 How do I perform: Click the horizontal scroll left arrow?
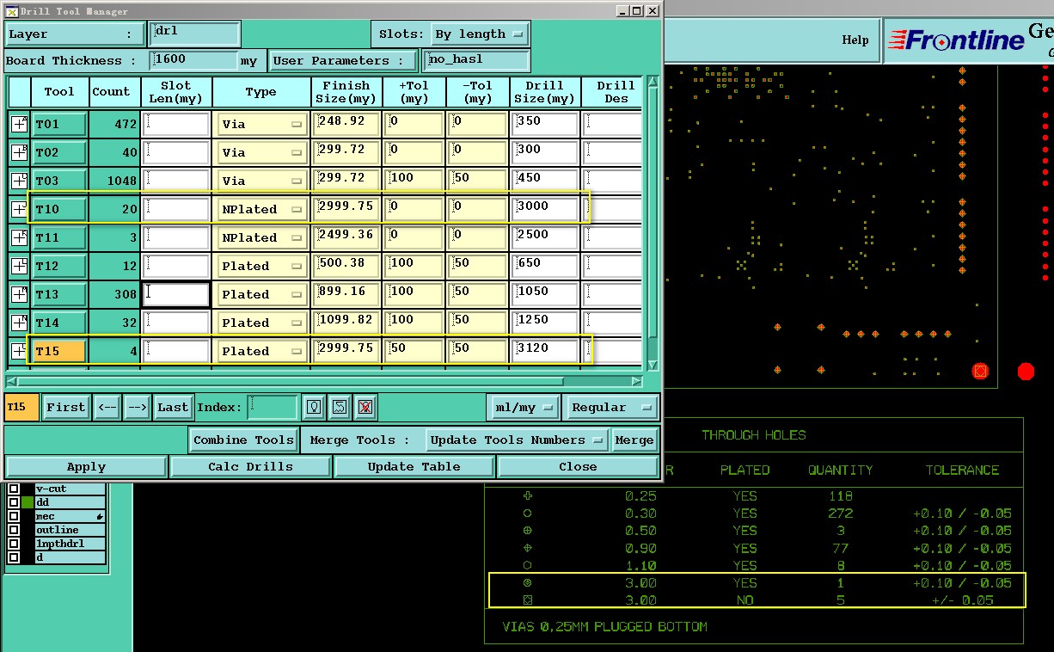coord(11,381)
